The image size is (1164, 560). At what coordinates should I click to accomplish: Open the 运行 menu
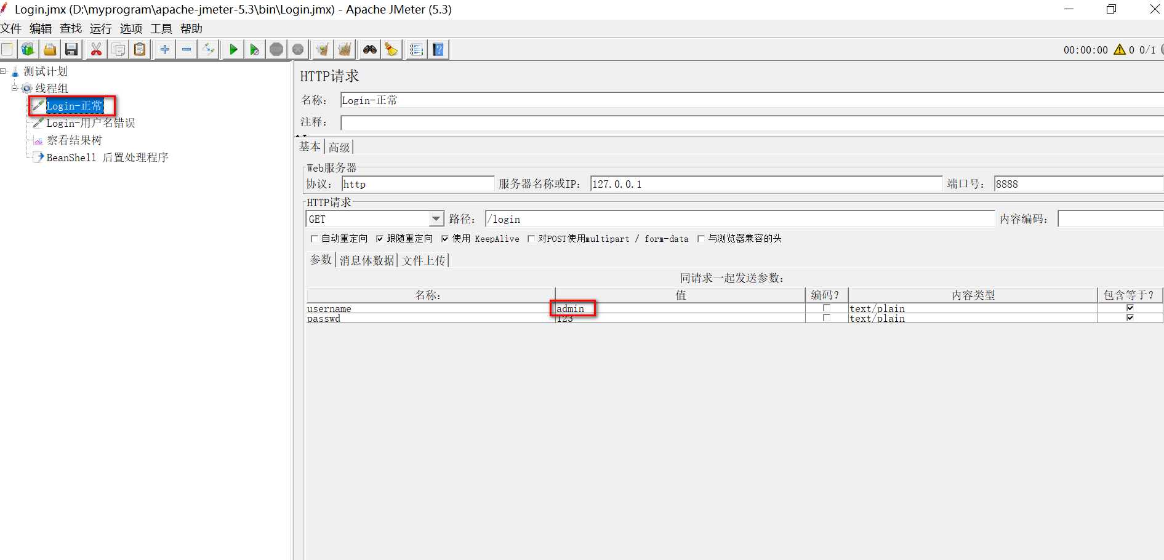[x=101, y=29]
